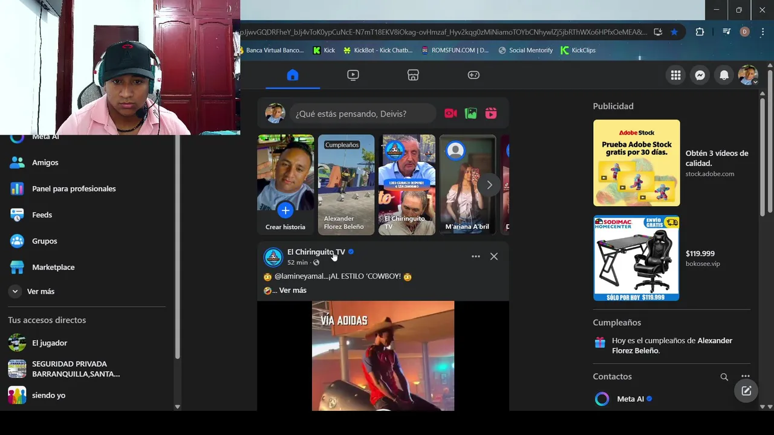Open the Adobe Stock ad image

[636, 163]
